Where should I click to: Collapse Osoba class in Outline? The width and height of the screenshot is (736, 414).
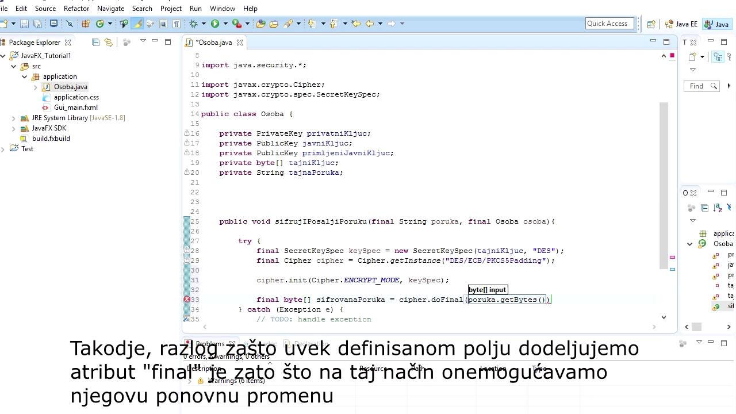[690, 244]
